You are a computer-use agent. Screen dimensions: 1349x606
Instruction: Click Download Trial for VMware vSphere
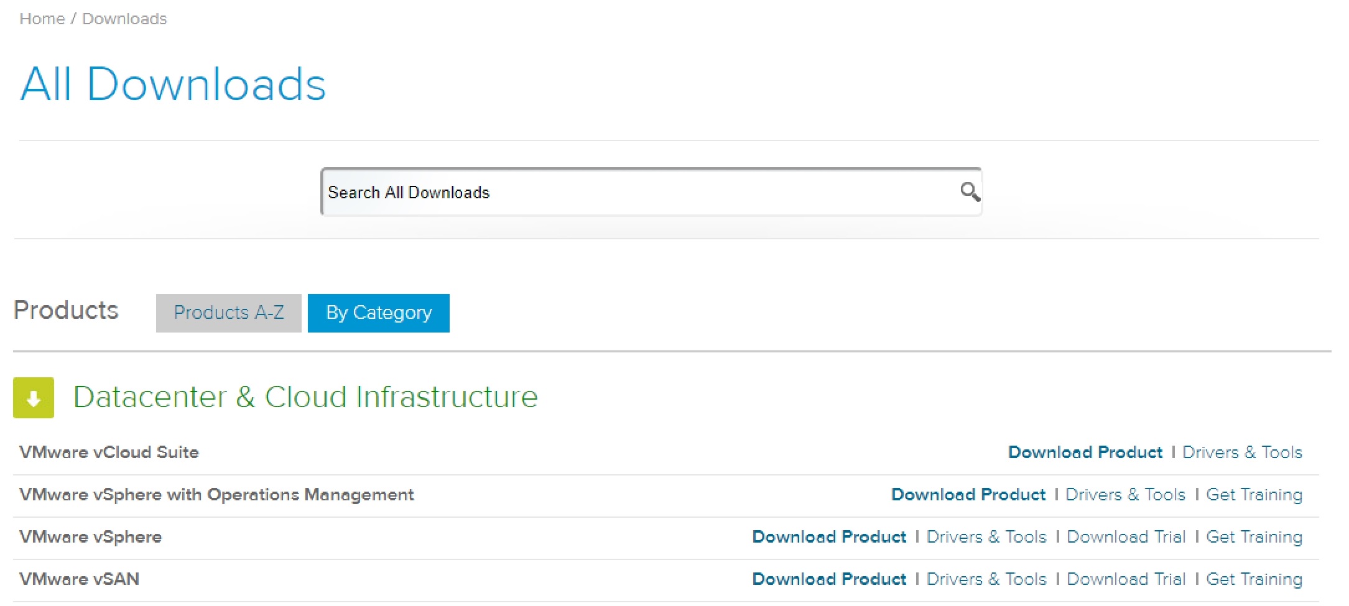(x=1126, y=537)
